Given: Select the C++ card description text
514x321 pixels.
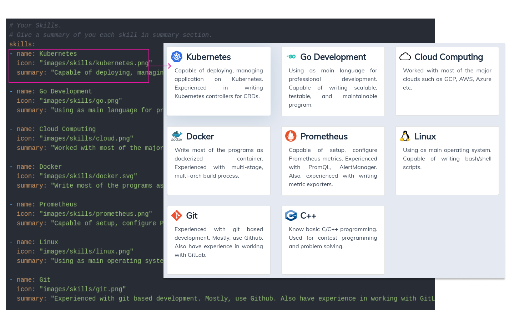Looking at the screenshot, I should tap(333, 238).
